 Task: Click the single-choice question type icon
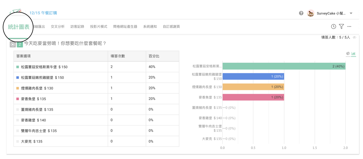pos(13,44)
